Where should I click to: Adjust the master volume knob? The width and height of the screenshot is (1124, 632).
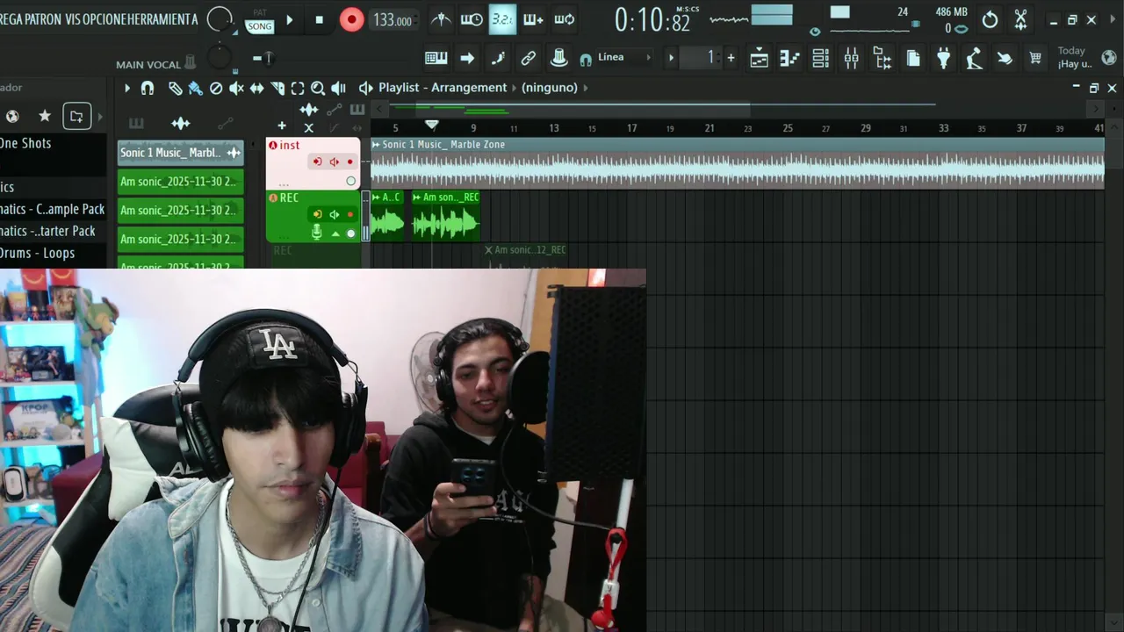click(220, 19)
